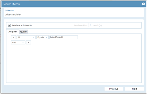
Task: Open the And logical operator dropdown
Action: click(18, 42)
